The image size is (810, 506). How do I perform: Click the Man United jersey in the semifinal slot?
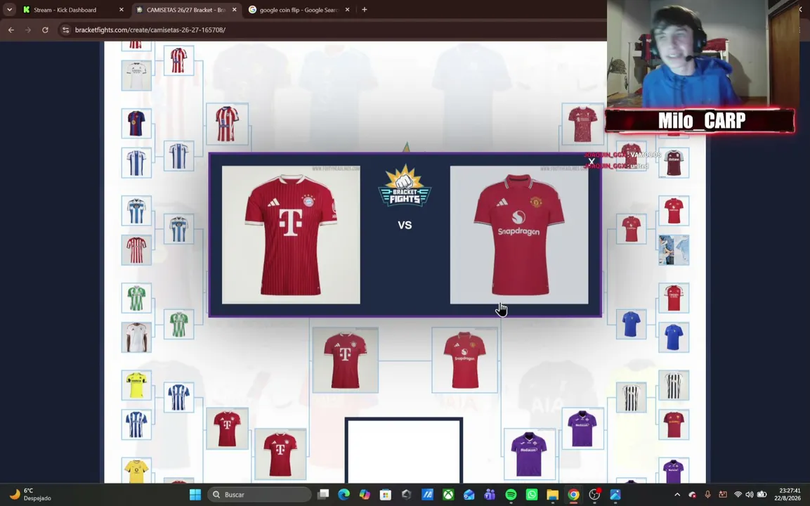pos(464,360)
